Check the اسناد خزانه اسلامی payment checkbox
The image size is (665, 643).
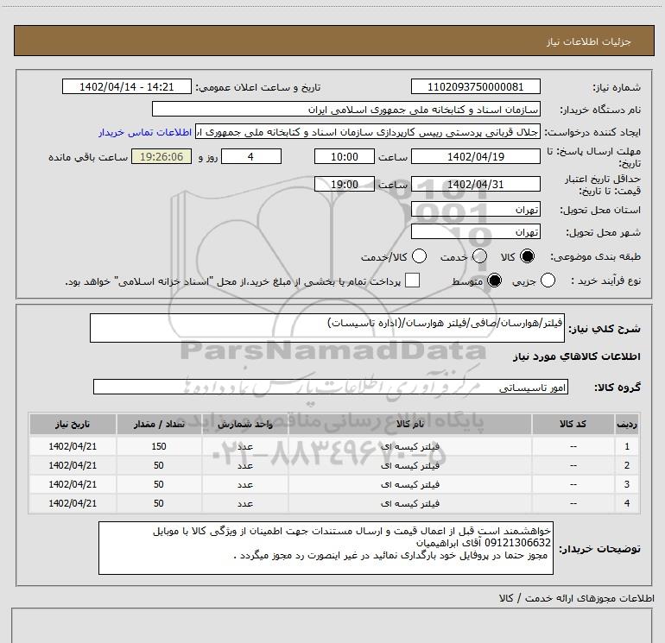click(412, 281)
